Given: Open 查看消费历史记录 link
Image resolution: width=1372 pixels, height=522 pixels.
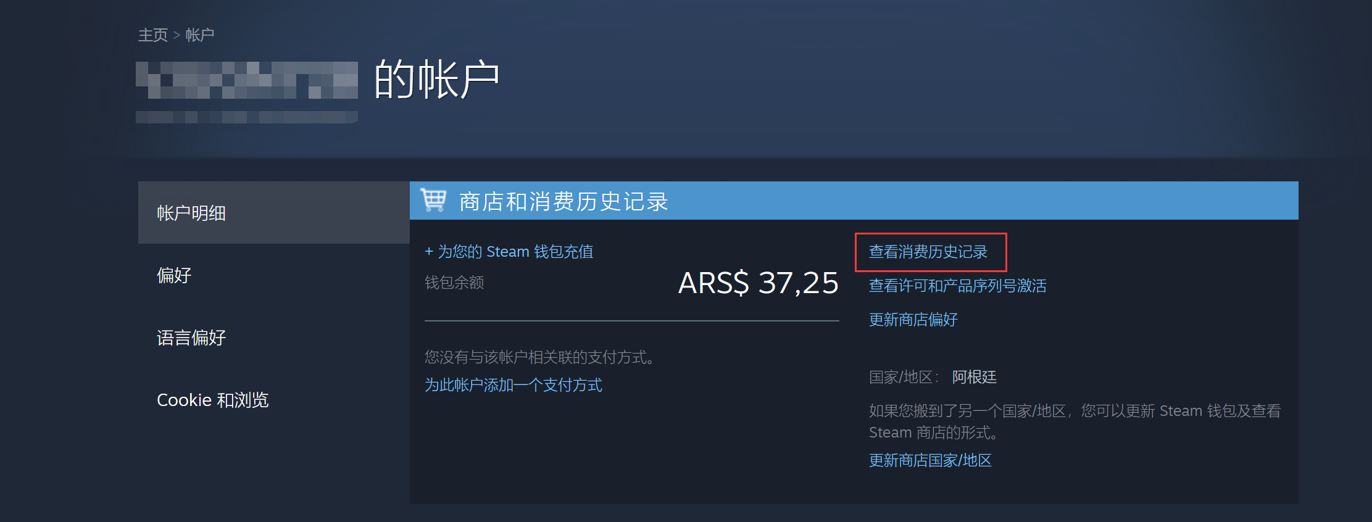Looking at the screenshot, I should tap(928, 252).
